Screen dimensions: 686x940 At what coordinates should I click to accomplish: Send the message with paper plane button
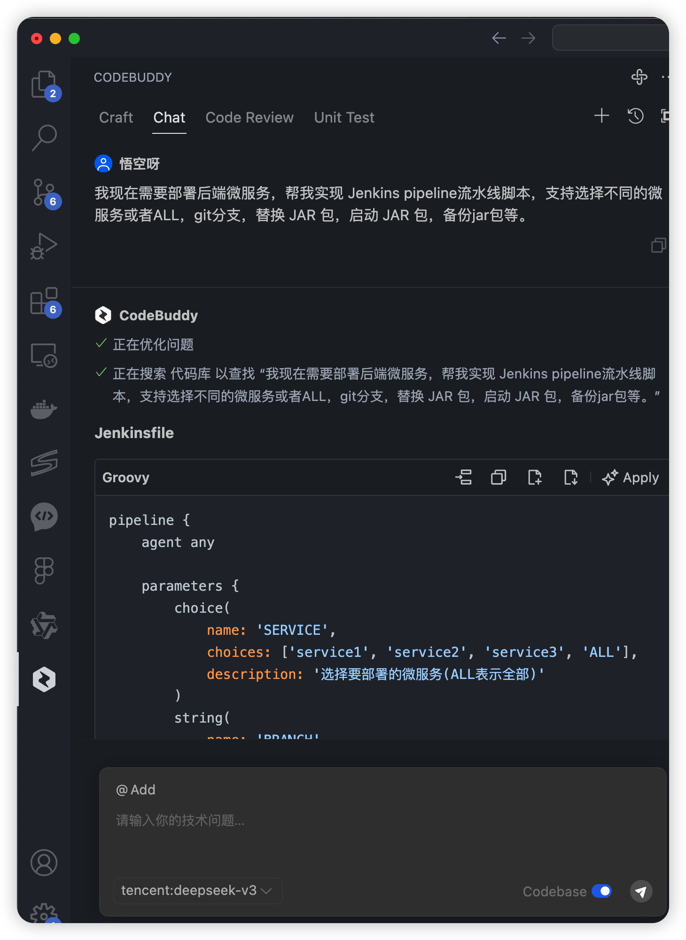641,891
